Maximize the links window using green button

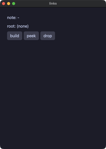coord(14,4)
